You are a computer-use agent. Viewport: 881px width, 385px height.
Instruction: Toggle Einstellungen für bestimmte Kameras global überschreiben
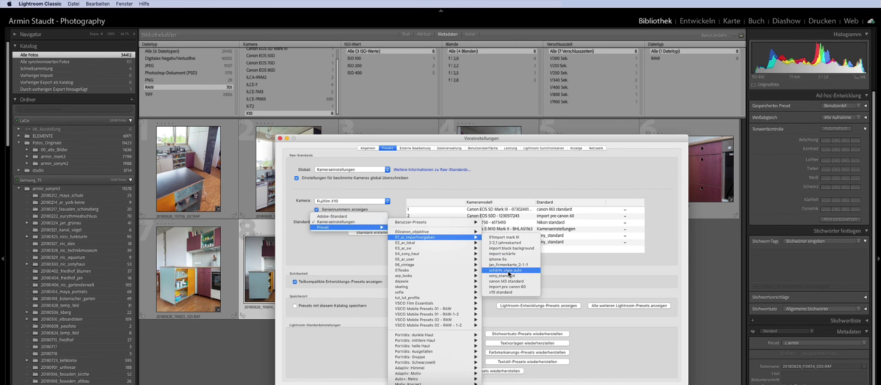tap(297, 177)
